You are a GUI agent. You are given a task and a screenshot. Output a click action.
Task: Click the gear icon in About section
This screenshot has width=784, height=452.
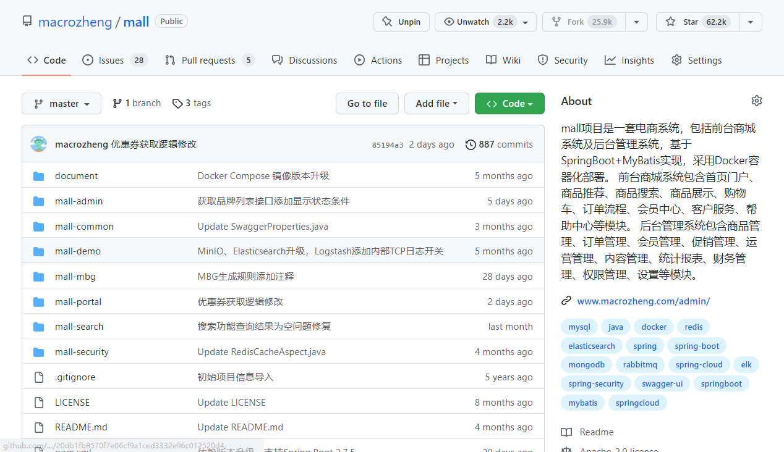[x=757, y=101]
